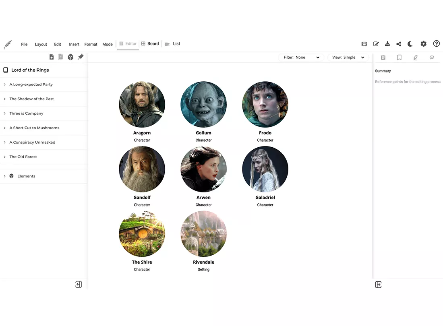Screen dimensions: 443x326
Task: Open the View: Simple dropdown
Action: click(x=348, y=57)
